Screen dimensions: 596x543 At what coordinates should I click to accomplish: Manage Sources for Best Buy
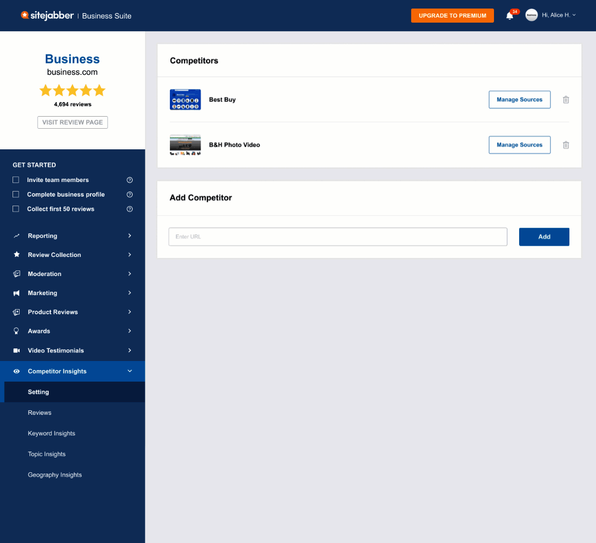coord(520,100)
